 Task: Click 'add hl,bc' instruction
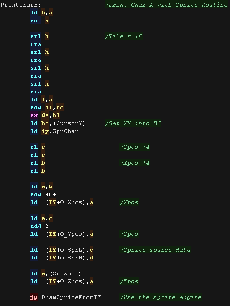[x=47, y=107]
